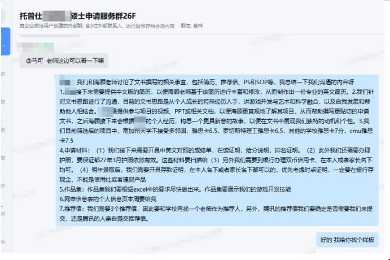Click the reply bubble 好的 我给你找个样板
The height and width of the screenshot is (260, 390).
[x=347, y=240]
